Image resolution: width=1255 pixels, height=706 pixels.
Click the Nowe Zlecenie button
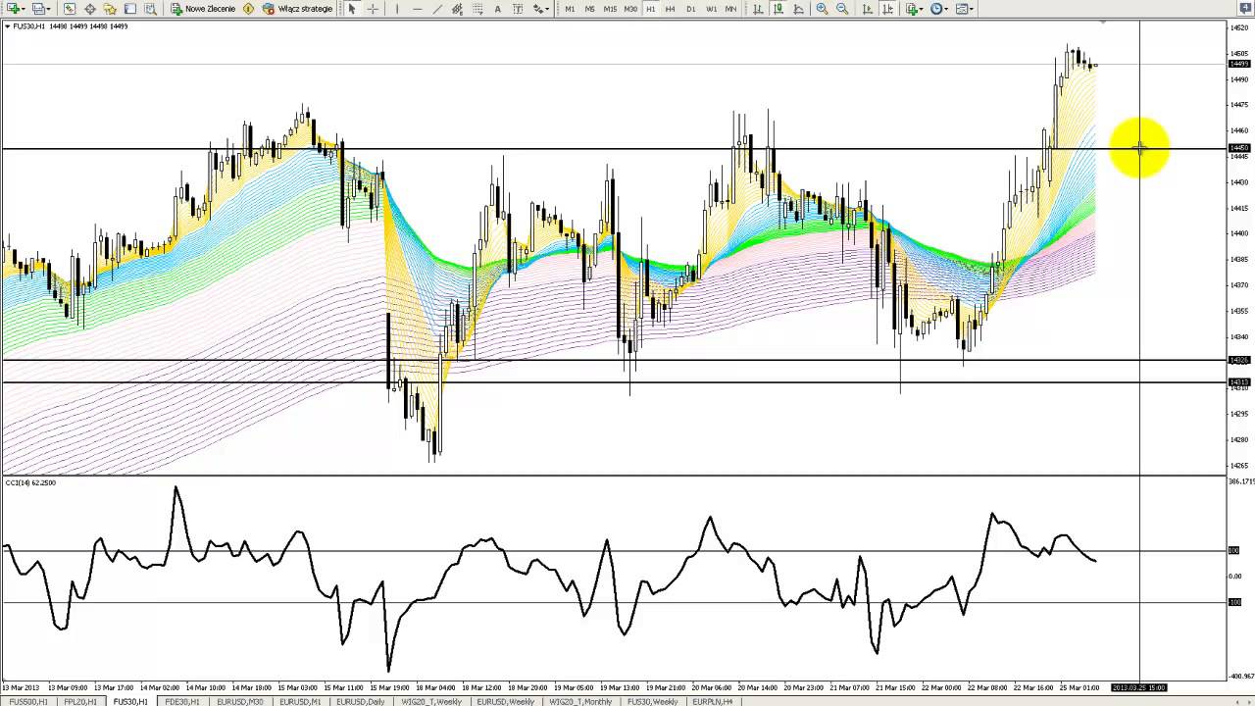202,9
